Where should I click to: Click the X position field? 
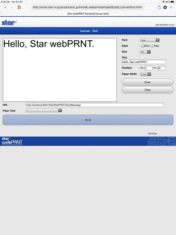click(x=148, y=68)
